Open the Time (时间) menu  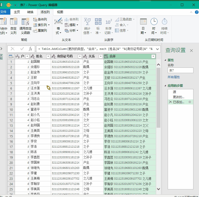[154, 26]
